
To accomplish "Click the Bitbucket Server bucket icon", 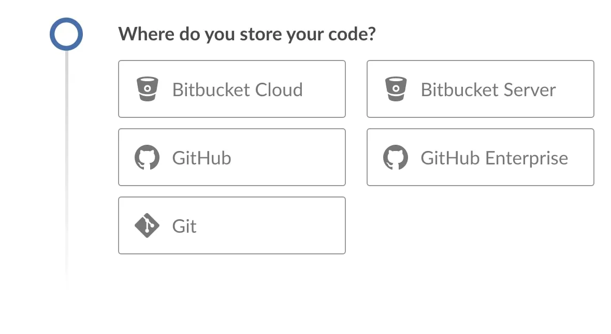I will tap(396, 89).
